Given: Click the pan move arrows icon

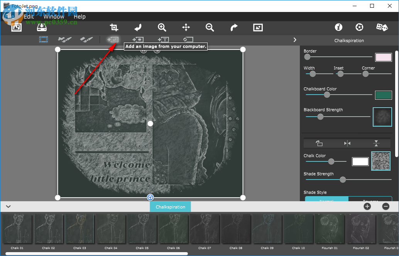Looking at the screenshot, I should click(x=186, y=27).
